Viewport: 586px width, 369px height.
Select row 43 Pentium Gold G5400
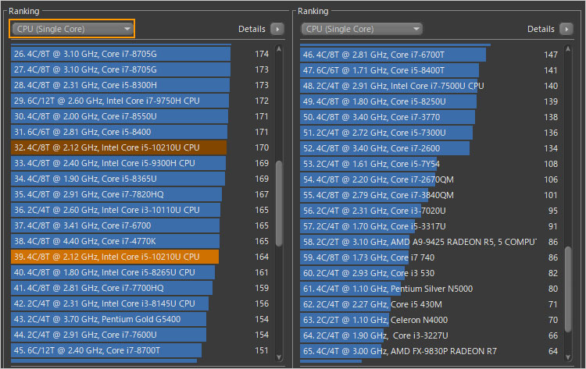140,319
